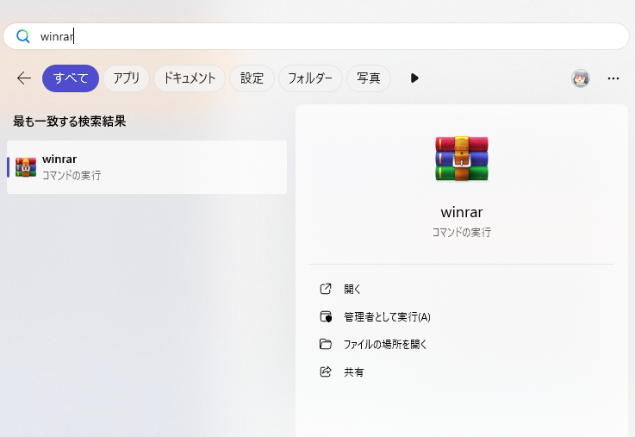The image size is (635, 437).
Task: Select the winrar best match result
Action: click(147, 167)
